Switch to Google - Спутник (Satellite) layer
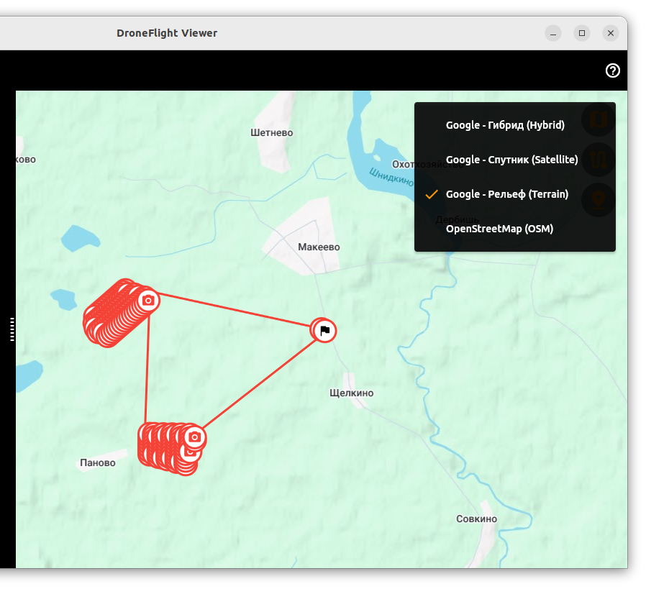The height and width of the screenshot is (589, 646). 511,160
